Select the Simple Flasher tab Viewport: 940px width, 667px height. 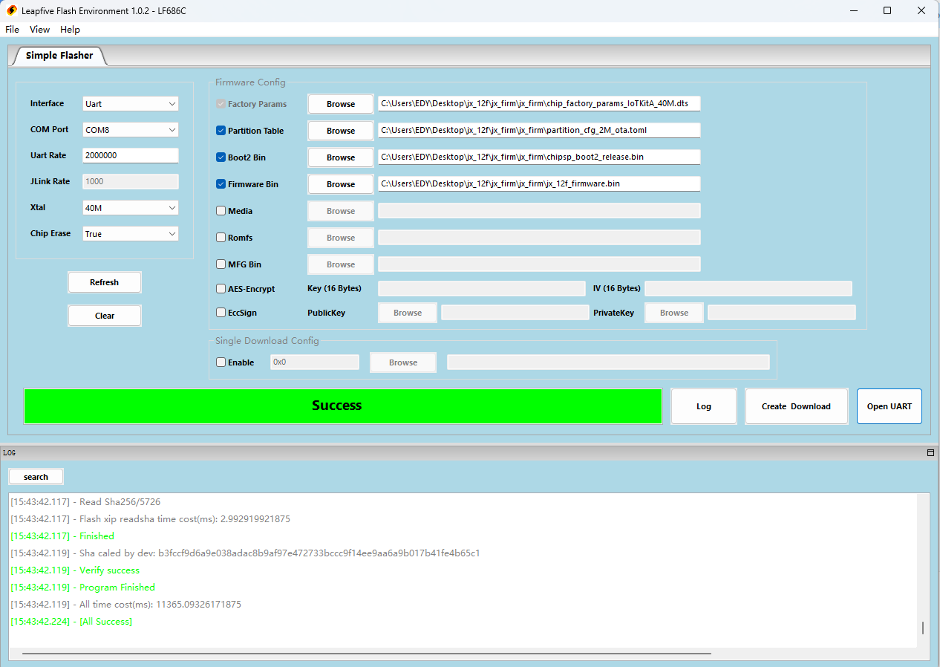59,56
